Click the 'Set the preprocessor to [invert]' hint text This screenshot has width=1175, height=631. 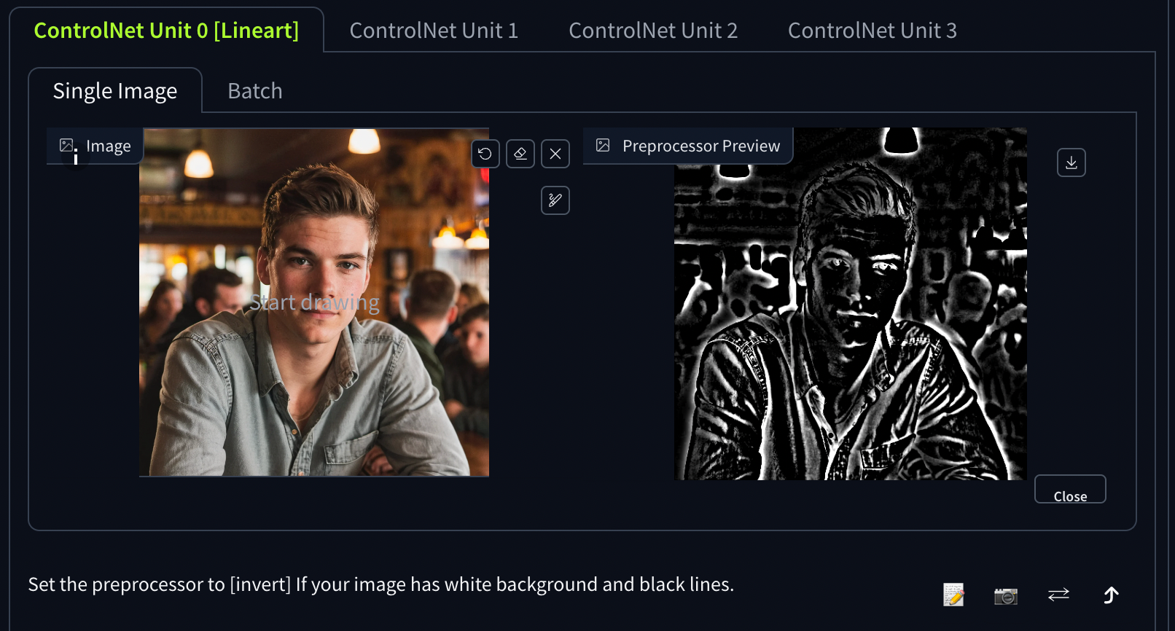pos(381,584)
